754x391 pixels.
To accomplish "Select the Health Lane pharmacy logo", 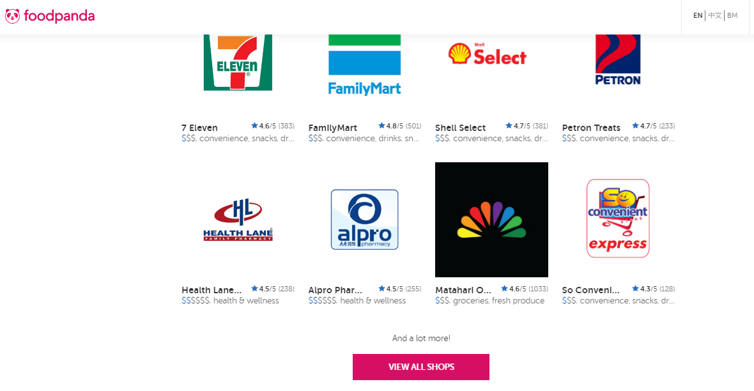I will (238, 220).
